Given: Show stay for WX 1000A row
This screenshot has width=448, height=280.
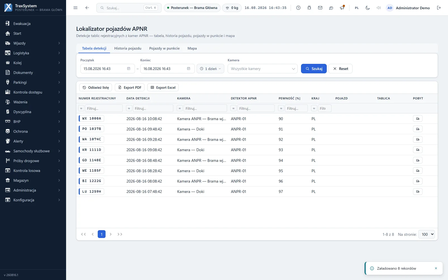Looking at the screenshot, I should pyautogui.click(x=417, y=119).
